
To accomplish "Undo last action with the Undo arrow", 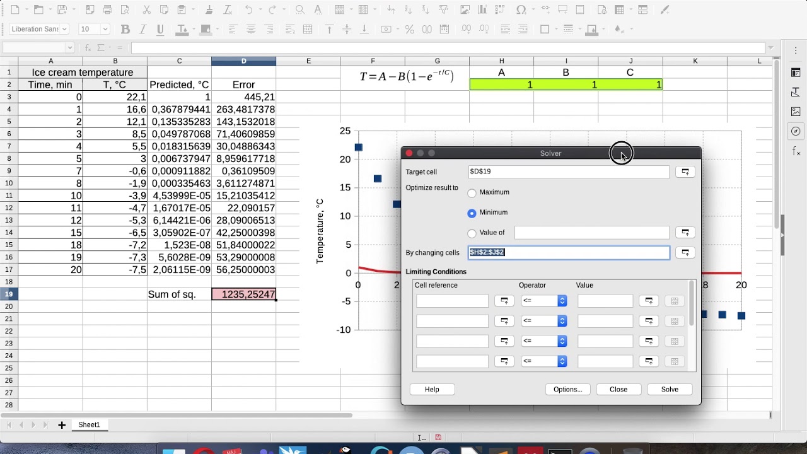I will [249, 9].
